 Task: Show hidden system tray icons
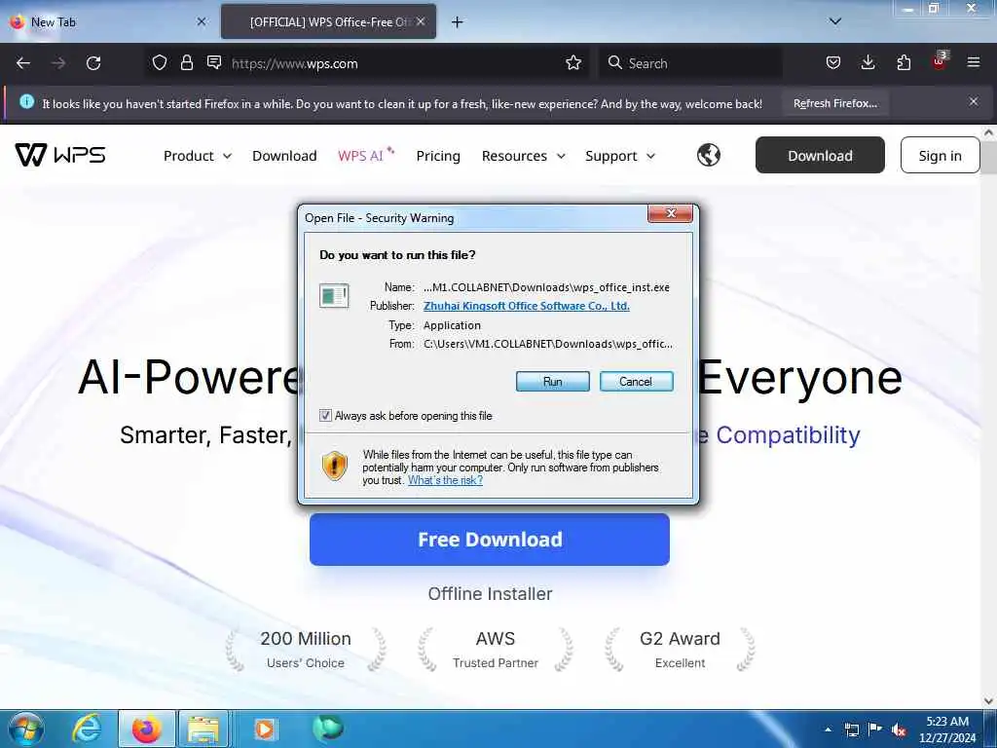(828, 729)
